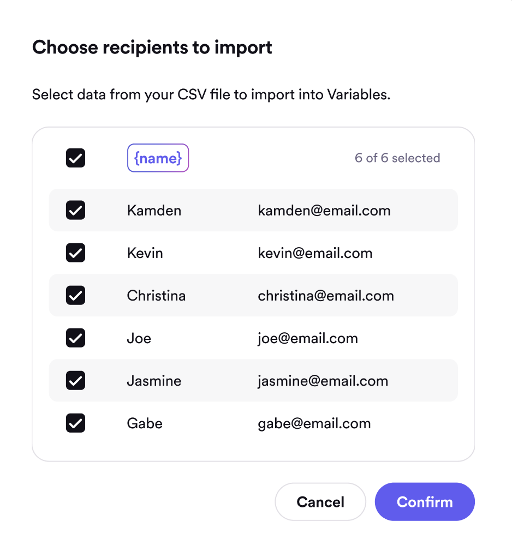Uncheck the Kamden recipient checkbox
512x551 pixels.
click(75, 211)
